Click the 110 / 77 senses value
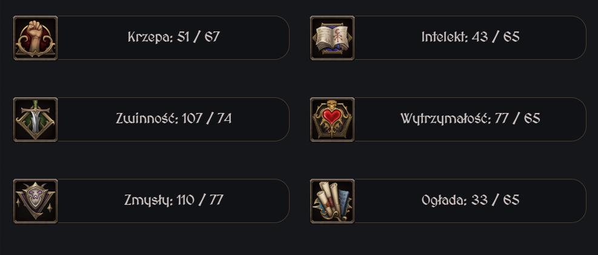The height and width of the screenshot is (255, 598). click(200, 200)
